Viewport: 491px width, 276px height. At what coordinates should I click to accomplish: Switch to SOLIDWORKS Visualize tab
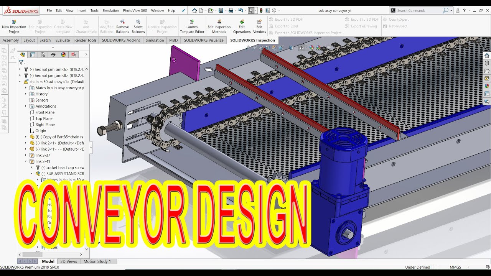(x=204, y=40)
